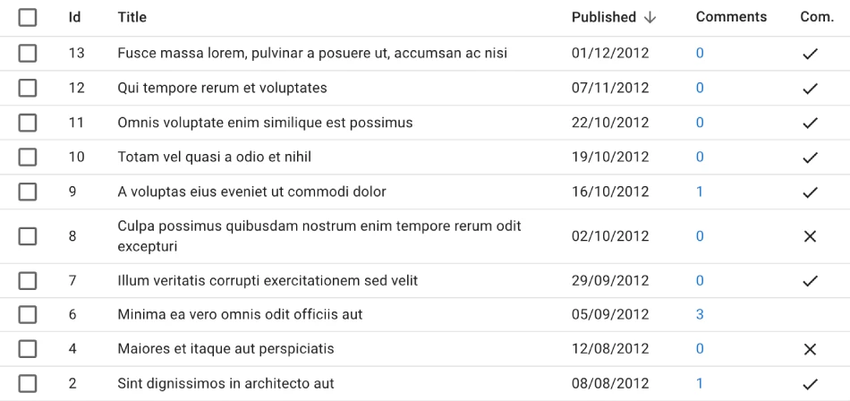Open the 1 comment link for row 9
This screenshot has height=401, width=850.
700,192
